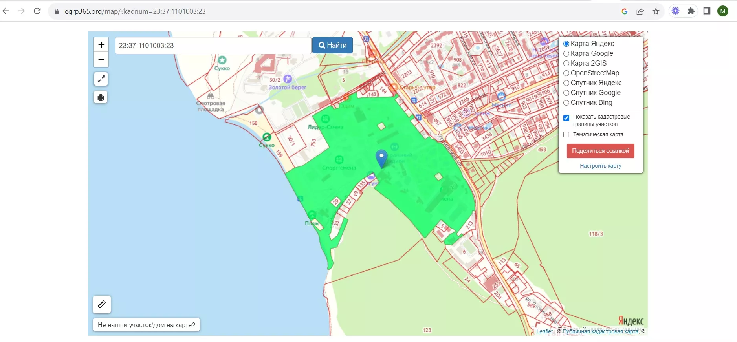Click the cadastral number search field
The width and height of the screenshot is (737, 342).
click(x=213, y=46)
